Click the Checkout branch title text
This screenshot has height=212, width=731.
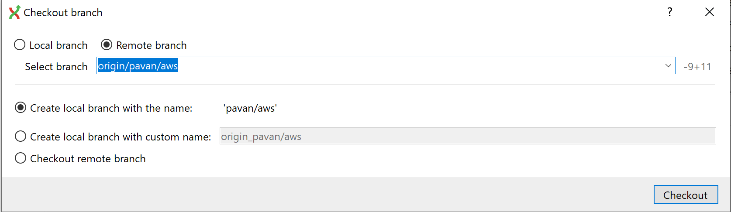(63, 13)
